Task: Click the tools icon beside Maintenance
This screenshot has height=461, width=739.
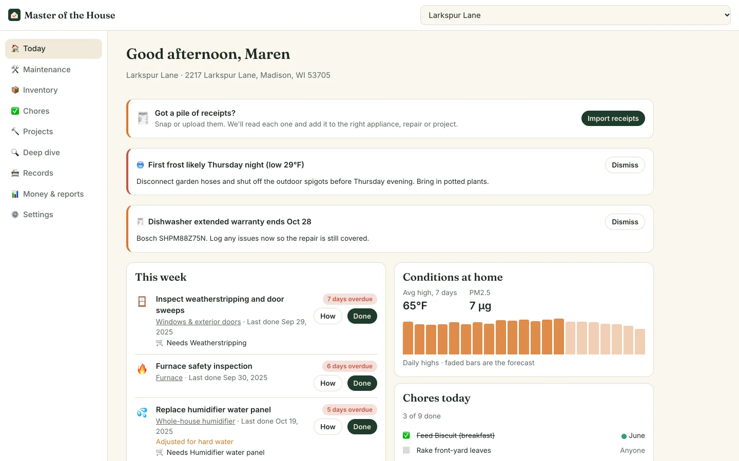Action: point(15,70)
